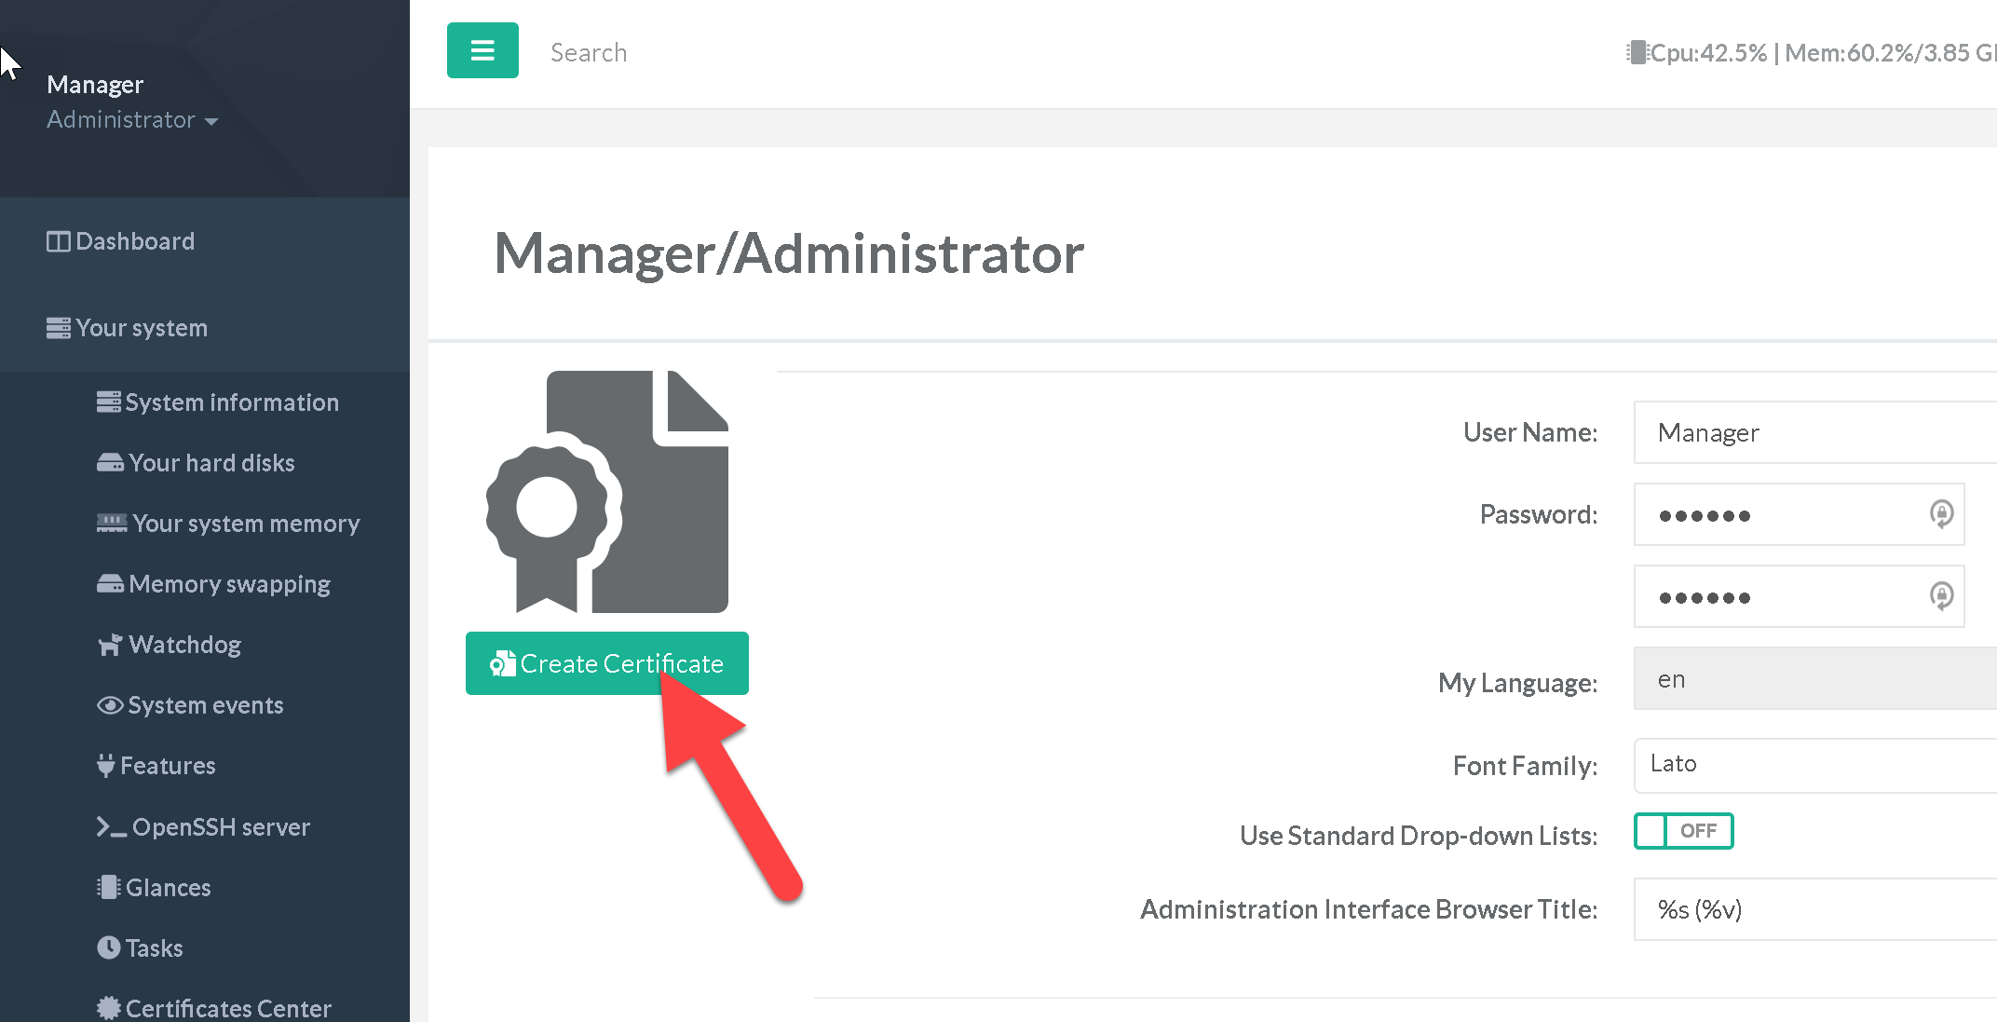Click the large certificate document image

(607, 492)
